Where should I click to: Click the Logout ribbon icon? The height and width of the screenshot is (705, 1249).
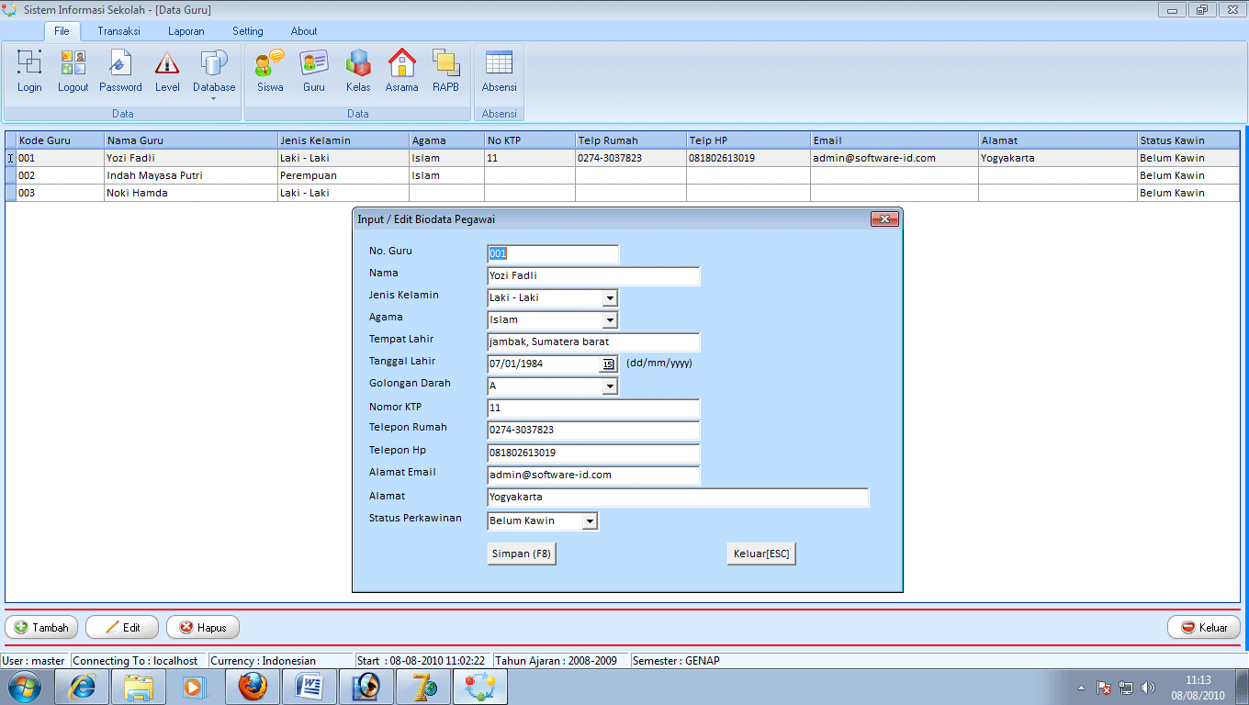pyautogui.click(x=73, y=72)
